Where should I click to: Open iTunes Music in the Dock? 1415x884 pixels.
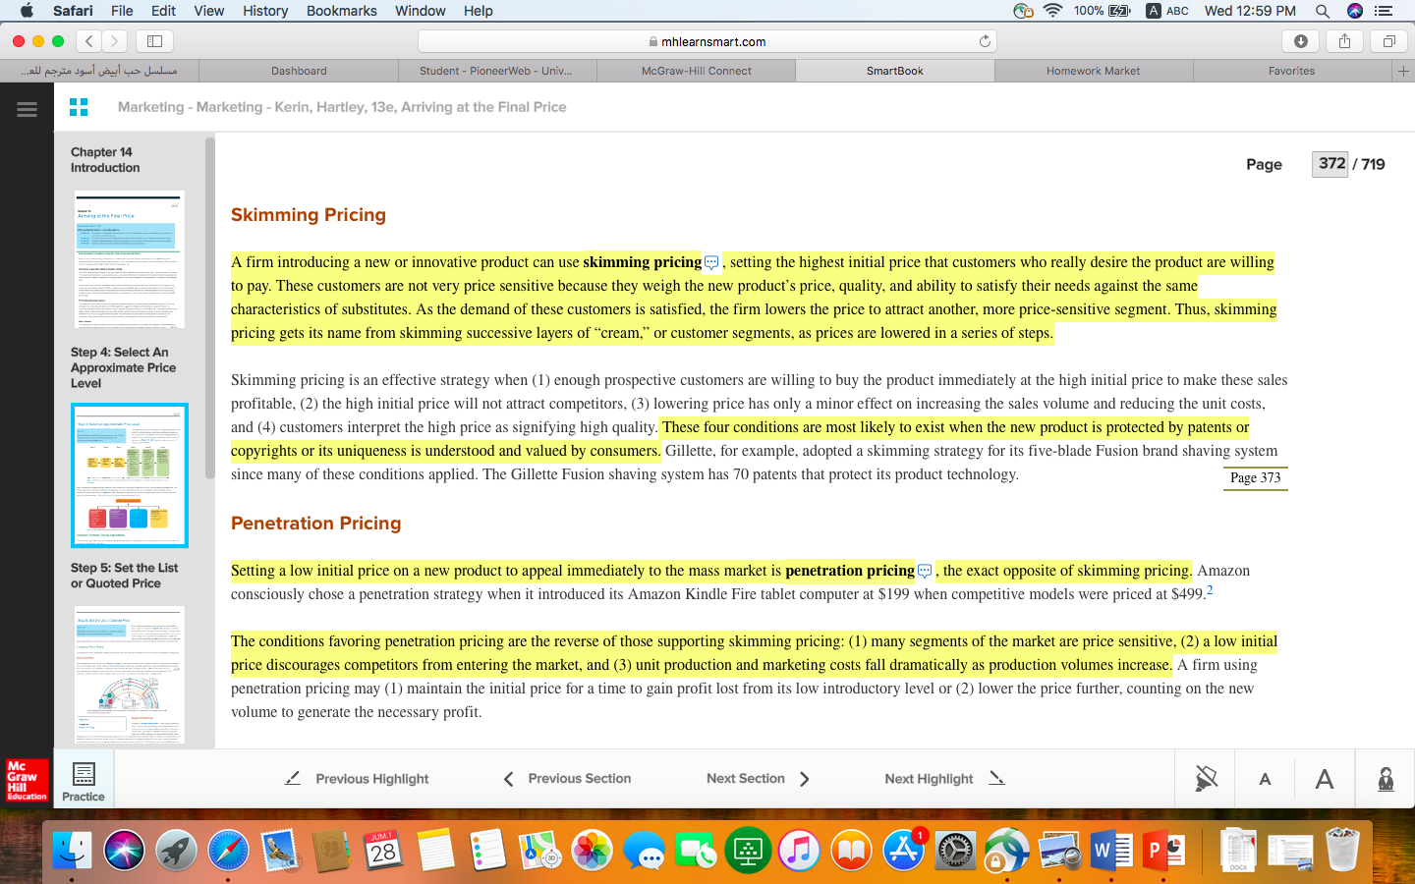(799, 851)
